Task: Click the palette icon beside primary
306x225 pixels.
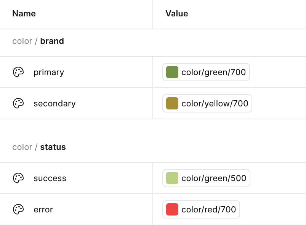Action: coord(18,72)
